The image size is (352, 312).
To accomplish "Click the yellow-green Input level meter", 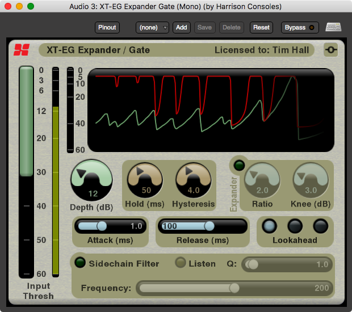I will 56,172.
